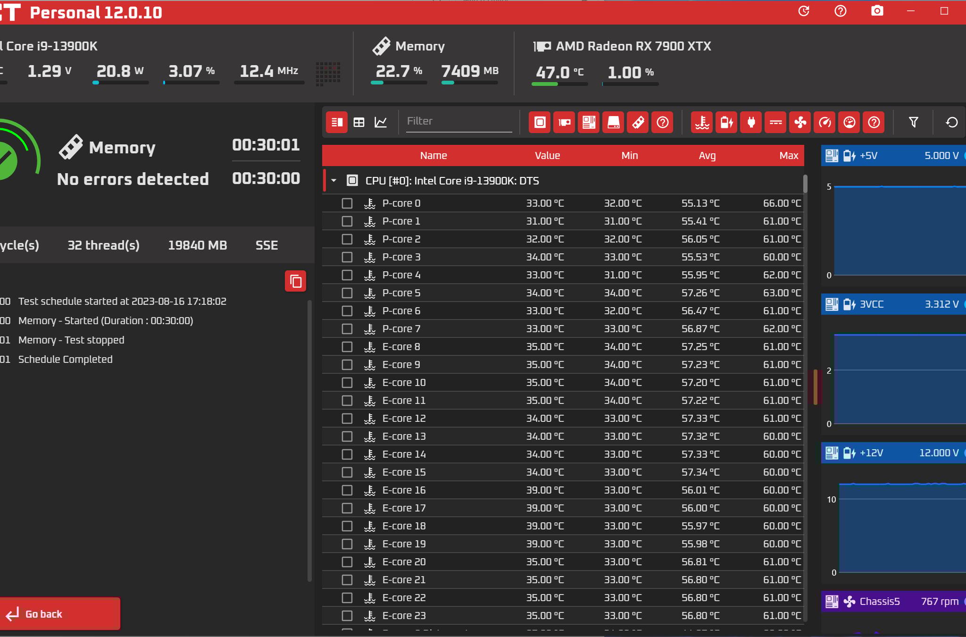Sort the table by the Avg column
Image resolution: width=966 pixels, height=637 pixels.
[x=707, y=156]
